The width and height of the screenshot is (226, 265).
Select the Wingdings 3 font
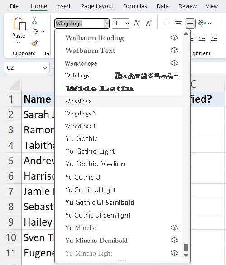coord(119,126)
